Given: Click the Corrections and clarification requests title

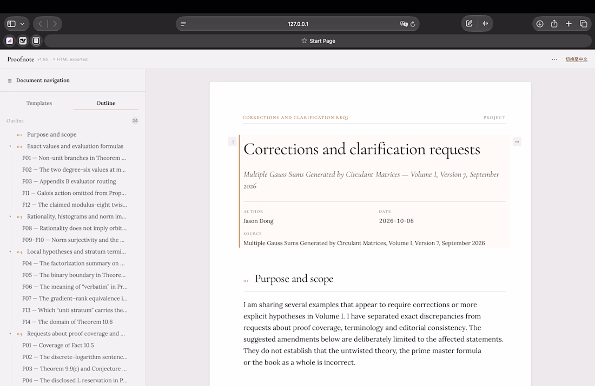Looking at the screenshot, I should pos(362,149).
